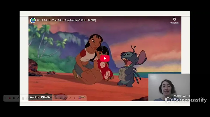Select the eraser annotation tool
This screenshot has height=117, width=210.
pyautogui.click(x=70, y=98)
